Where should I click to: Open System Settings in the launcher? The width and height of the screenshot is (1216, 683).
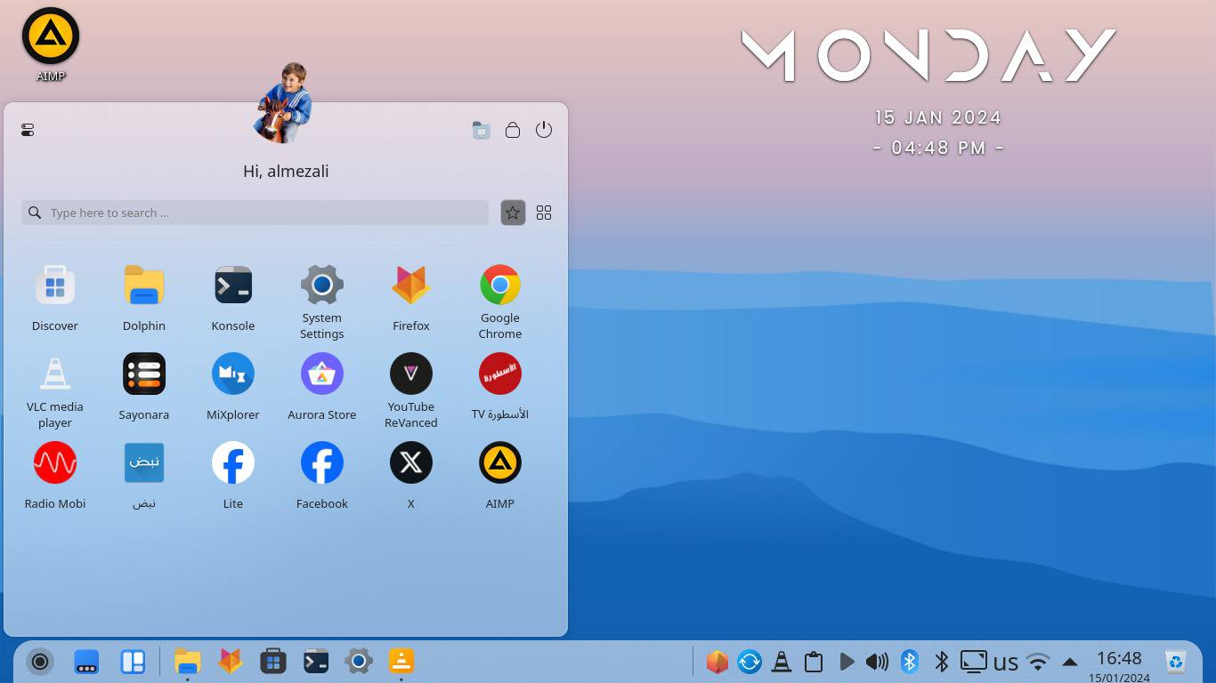point(322,301)
